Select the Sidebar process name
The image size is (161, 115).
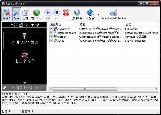coord(61,37)
